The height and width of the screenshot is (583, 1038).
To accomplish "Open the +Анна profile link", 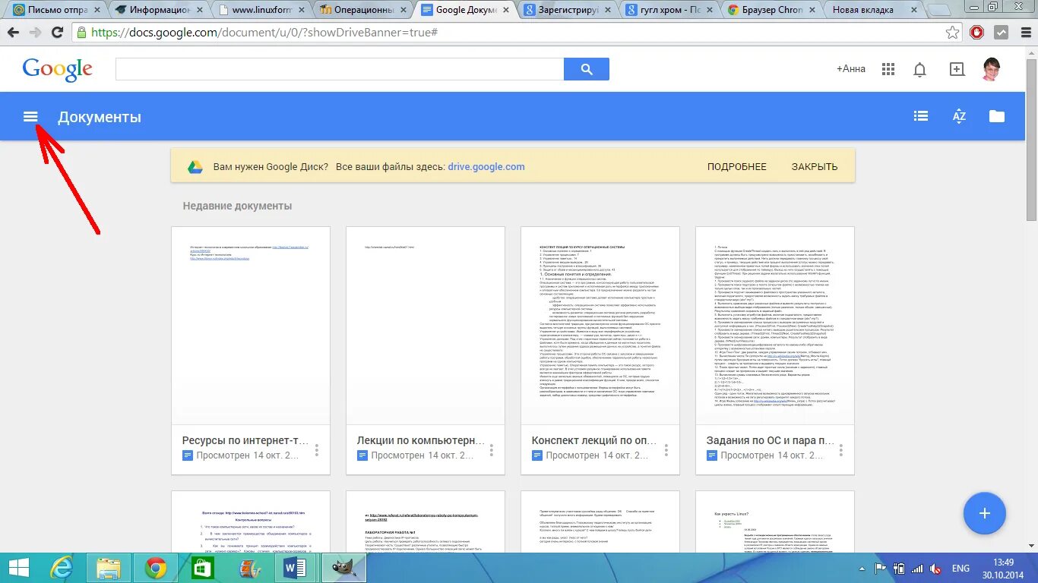I will (851, 69).
